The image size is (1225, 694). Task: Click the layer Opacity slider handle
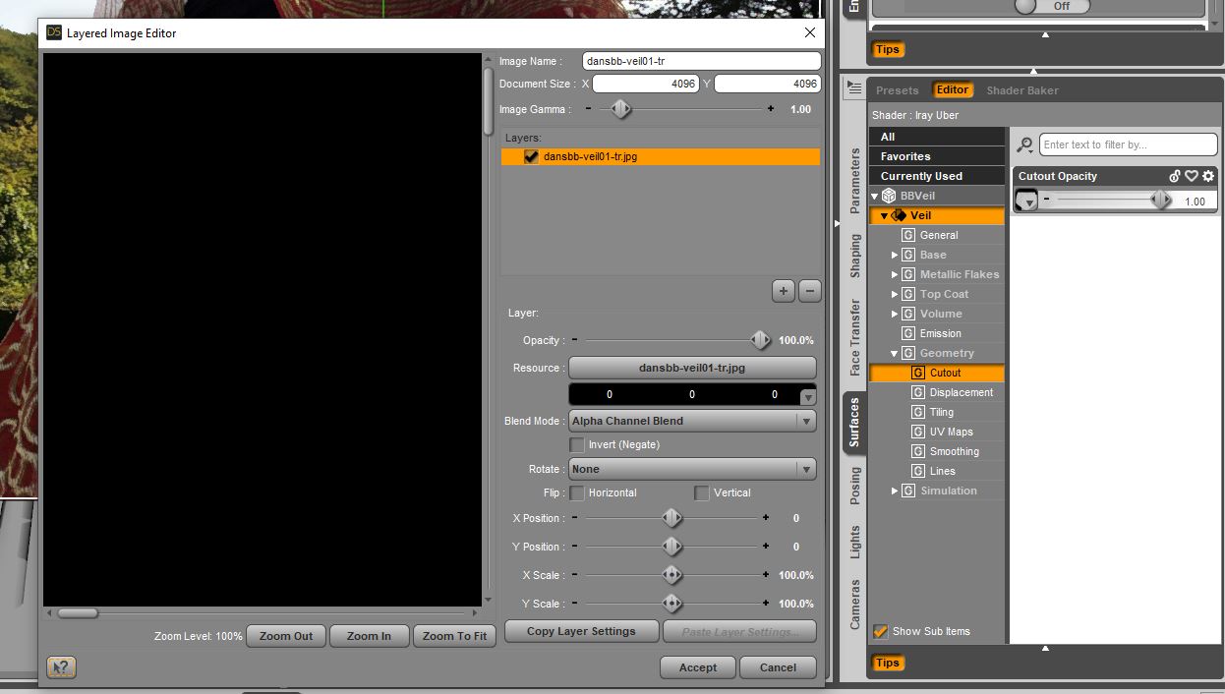click(x=760, y=340)
